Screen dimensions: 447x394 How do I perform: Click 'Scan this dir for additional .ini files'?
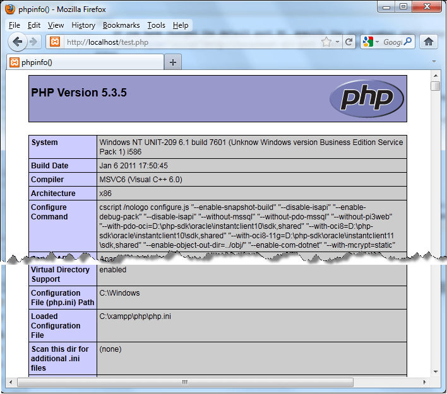pyautogui.click(x=60, y=359)
